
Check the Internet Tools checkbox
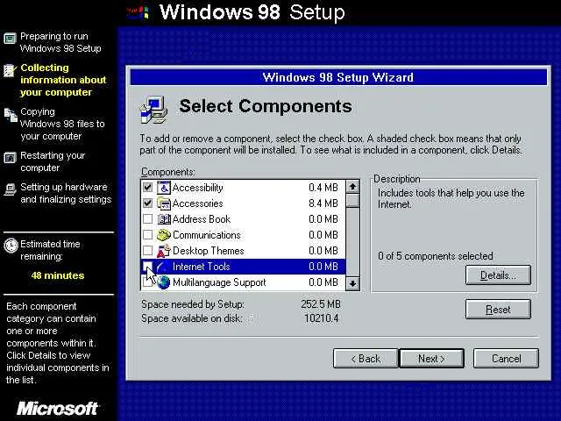pos(148,267)
